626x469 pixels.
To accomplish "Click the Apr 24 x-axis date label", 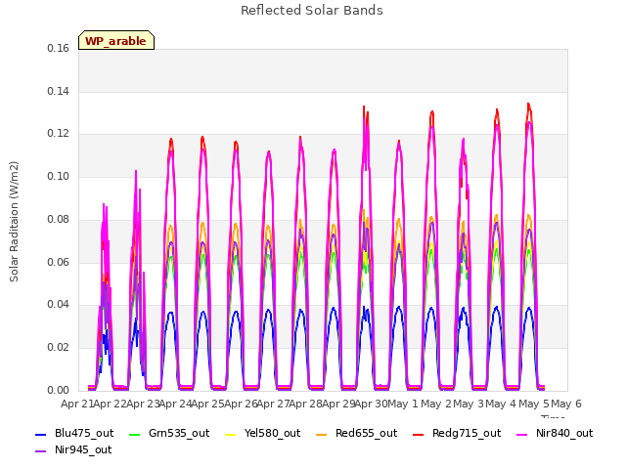I will tap(175, 404).
